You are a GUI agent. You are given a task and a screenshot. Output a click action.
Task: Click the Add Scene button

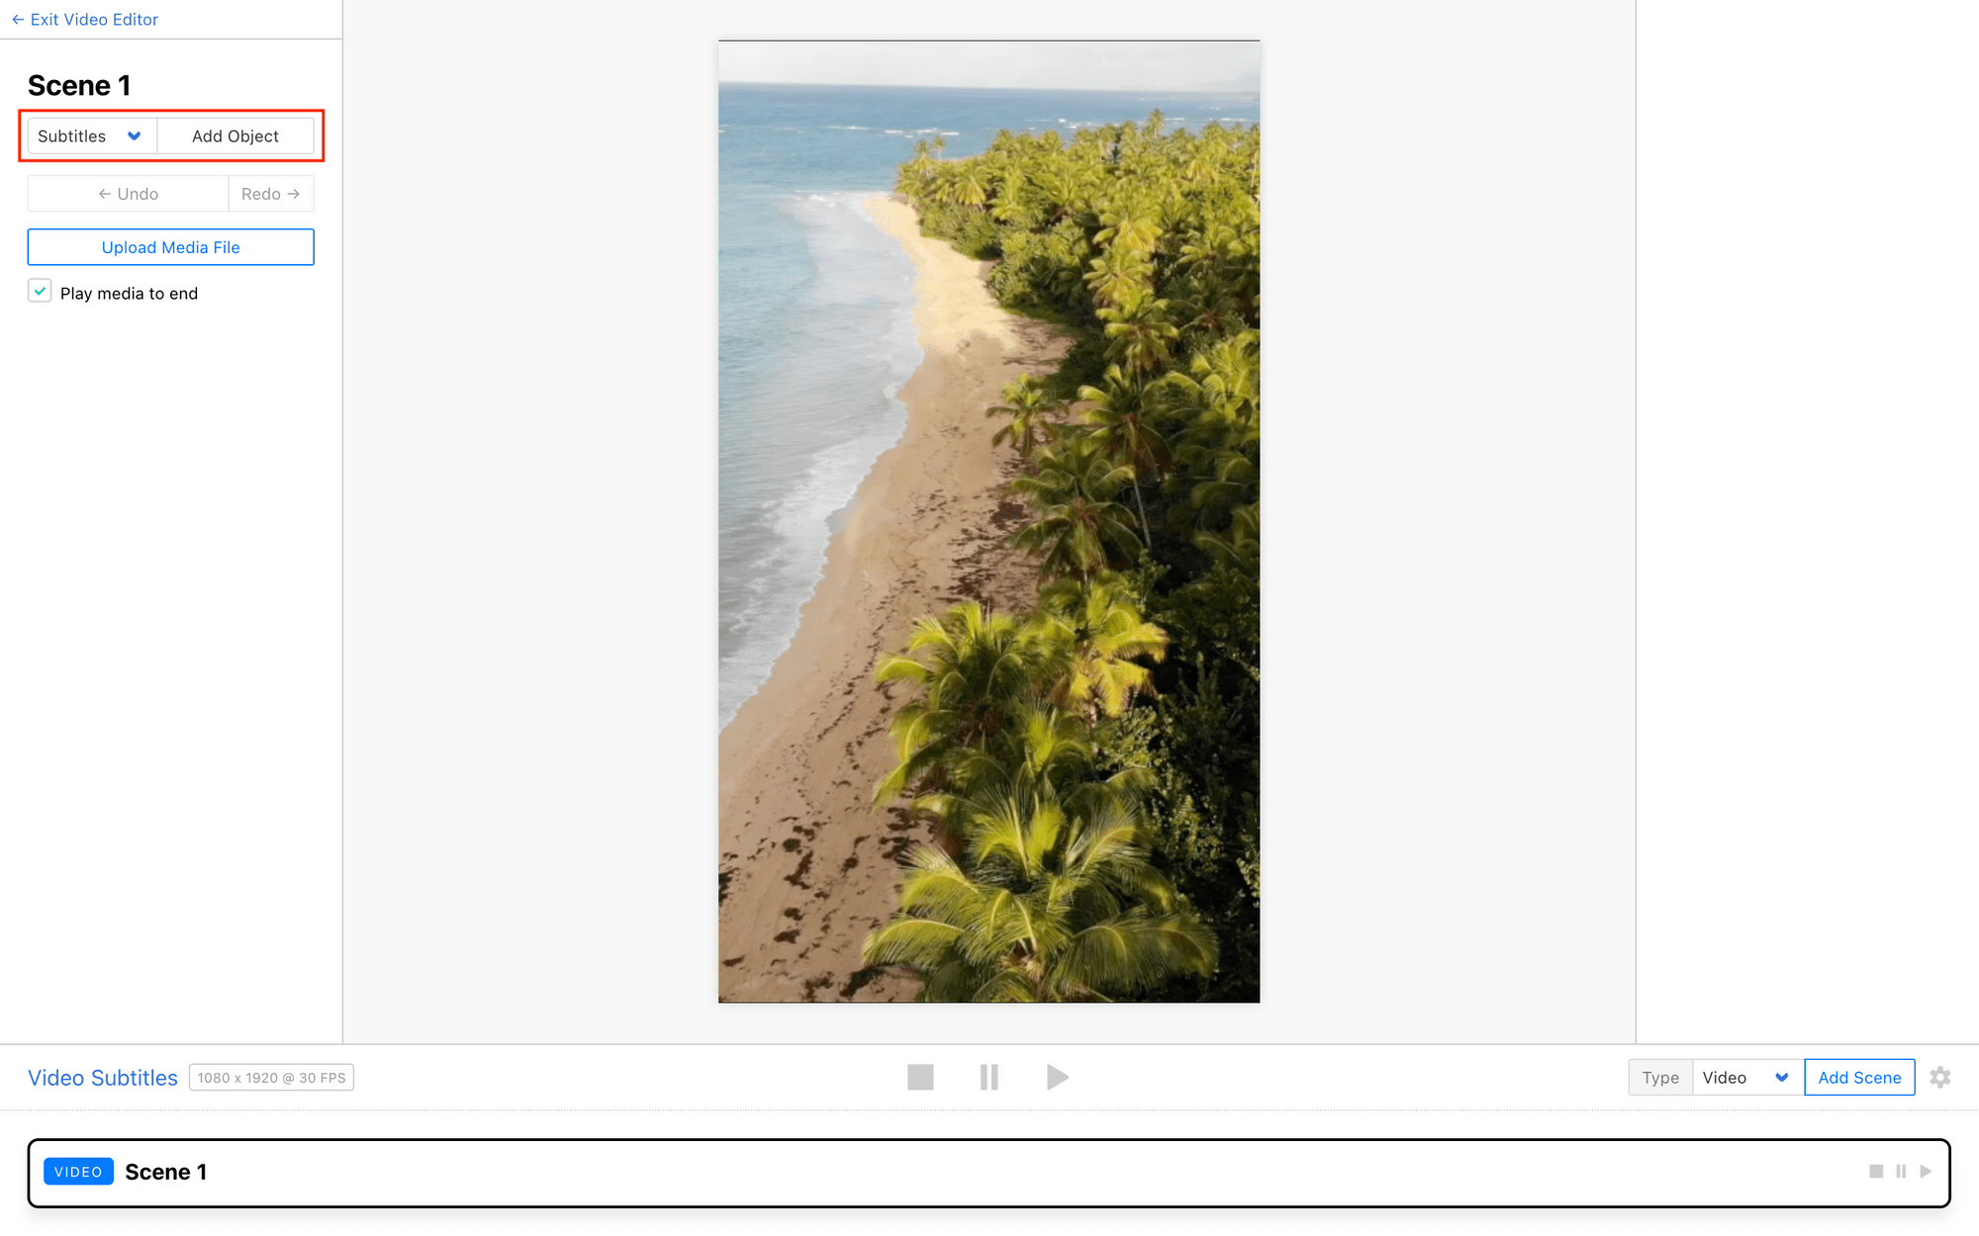[x=1859, y=1077]
